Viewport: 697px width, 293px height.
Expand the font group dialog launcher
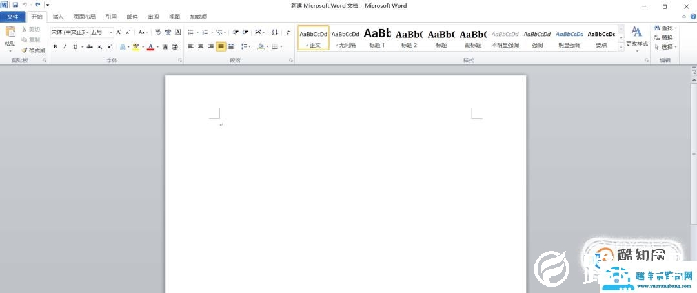tap(180, 60)
